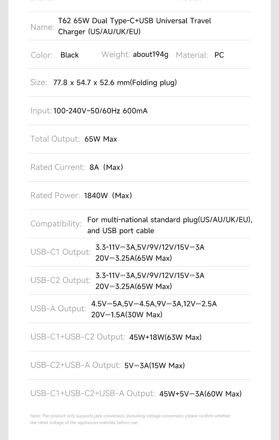Click the 45W+18W(63W Max) value
Image resolution: width=279 pixels, height=440 pixels.
point(165,338)
